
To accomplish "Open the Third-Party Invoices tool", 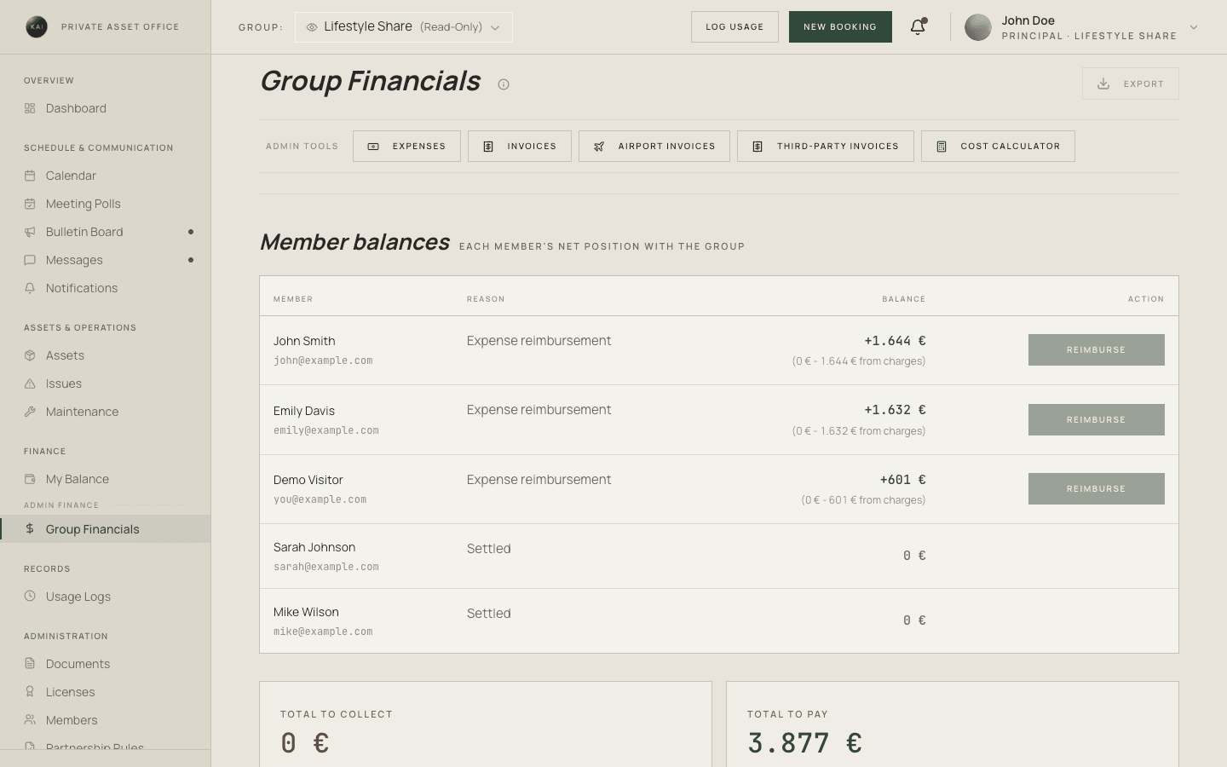I will tap(825, 147).
